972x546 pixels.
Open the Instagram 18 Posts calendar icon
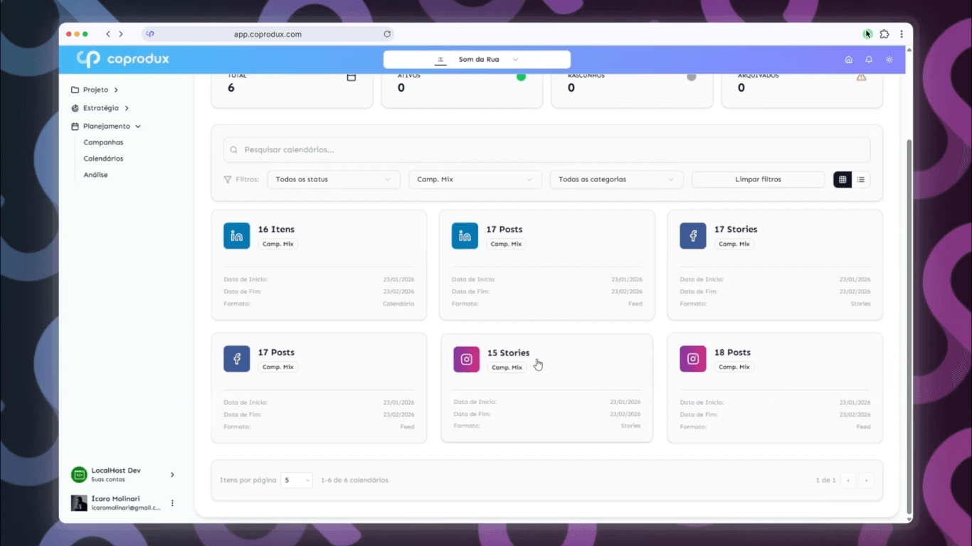[693, 359]
